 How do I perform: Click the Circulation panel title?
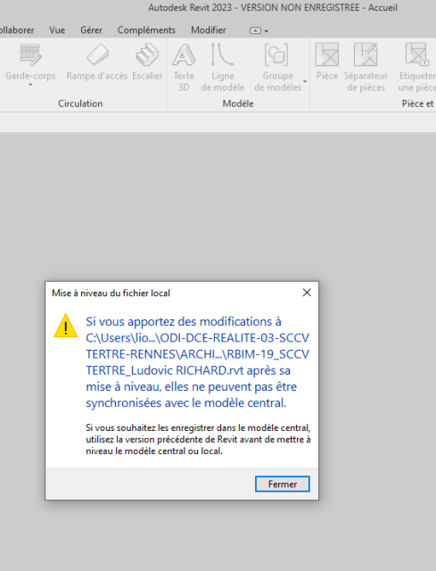pos(80,103)
